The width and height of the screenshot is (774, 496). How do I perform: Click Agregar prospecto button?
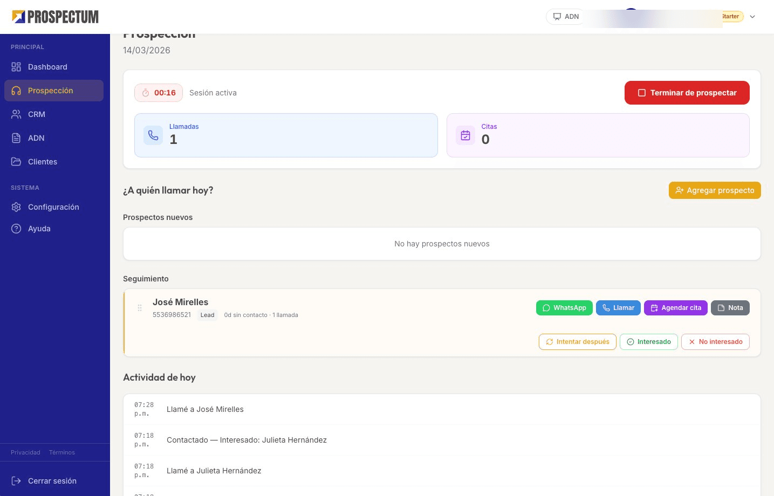[715, 190]
